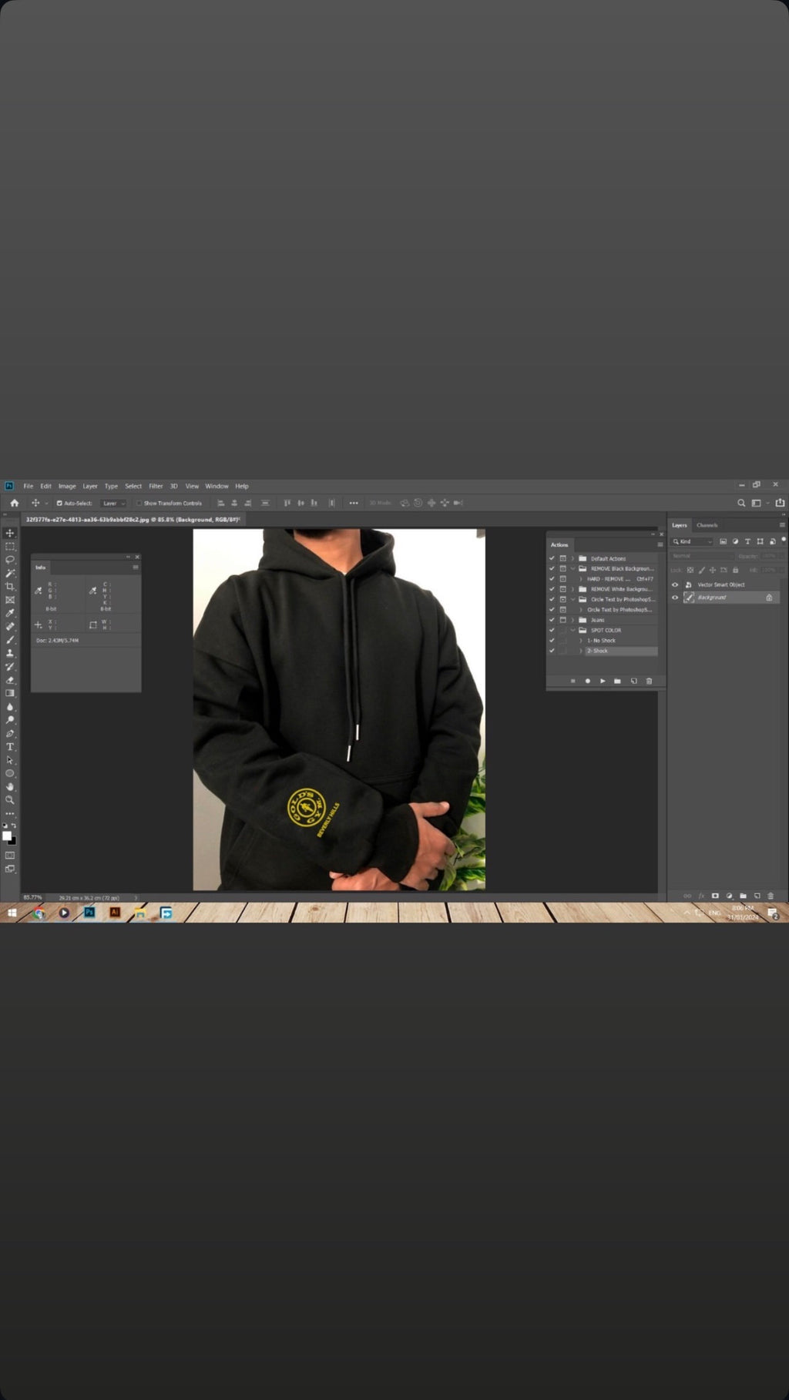Open the Kind filter dropdown in Layers
Viewport: 789px width, 1400px height.
pos(692,541)
